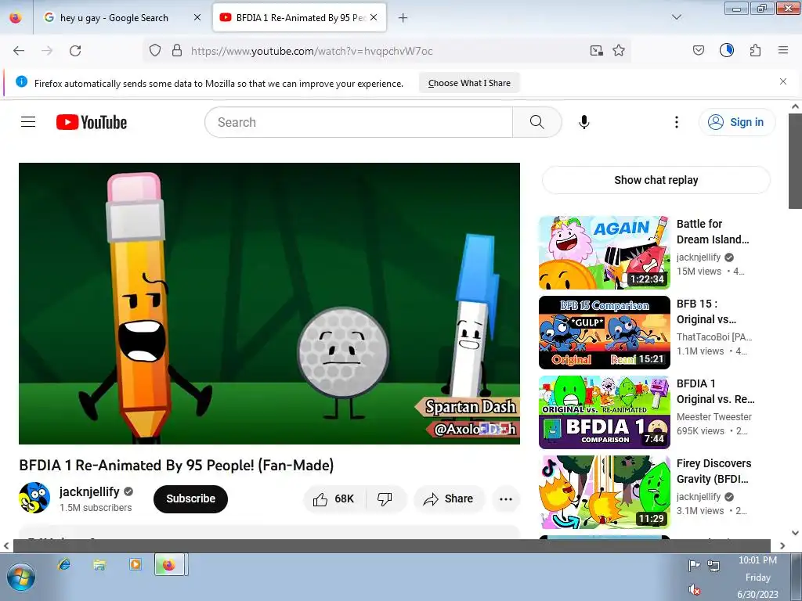
Task: Open a new tab with plus button
Action: tap(403, 18)
